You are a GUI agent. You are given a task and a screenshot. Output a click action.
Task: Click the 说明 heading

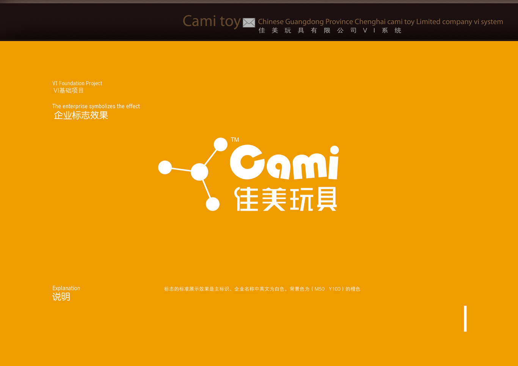point(61,297)
